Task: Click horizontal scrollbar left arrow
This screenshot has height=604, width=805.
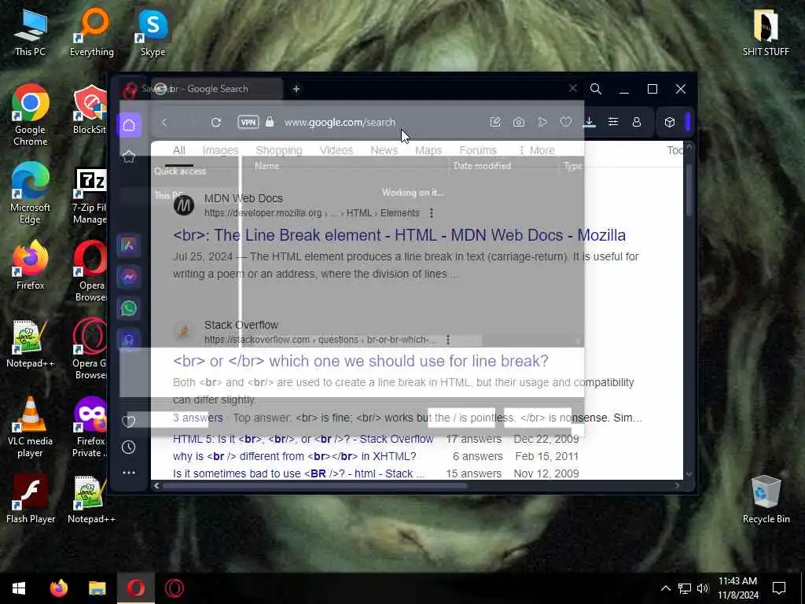Action: click(x=156, y=485)
